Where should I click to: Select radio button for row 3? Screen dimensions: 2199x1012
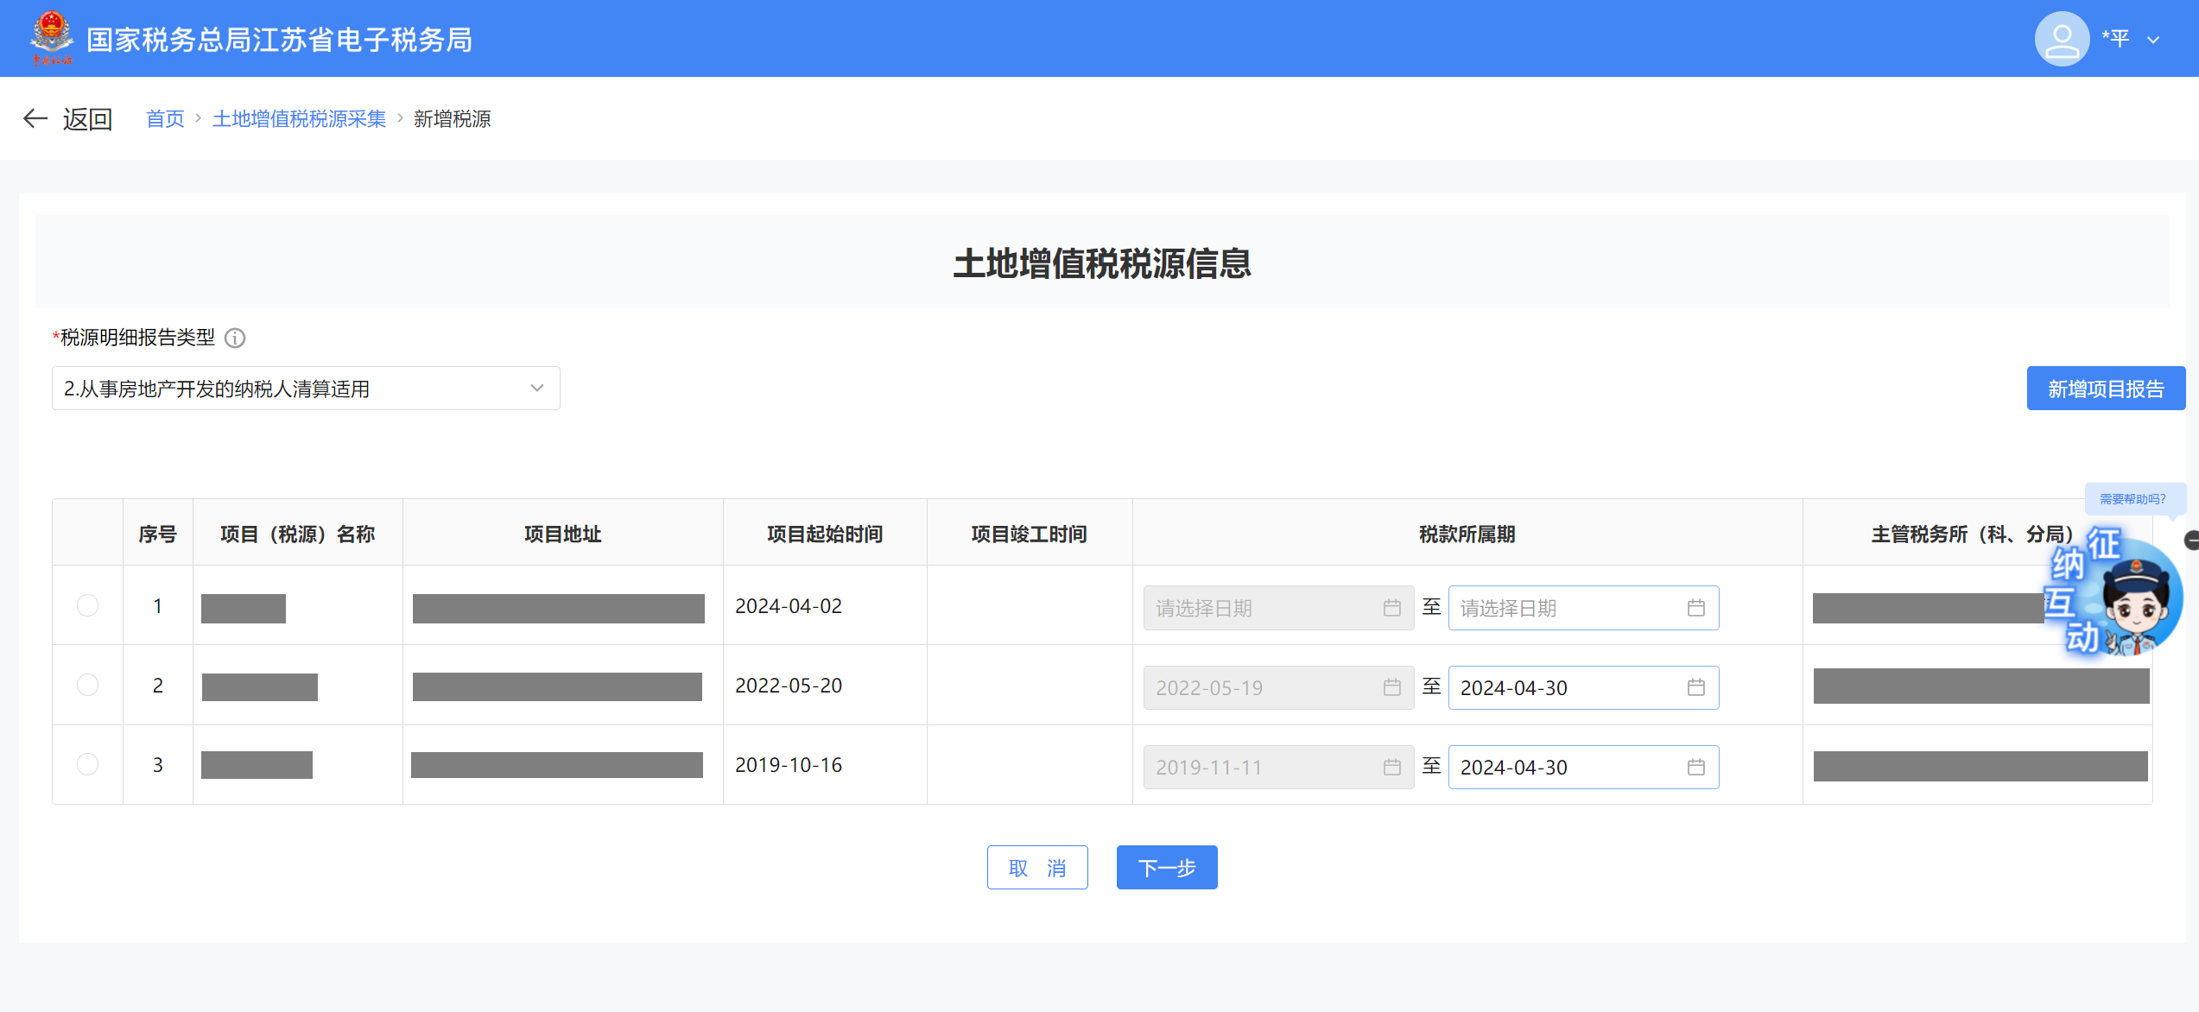tap(87, 764)
